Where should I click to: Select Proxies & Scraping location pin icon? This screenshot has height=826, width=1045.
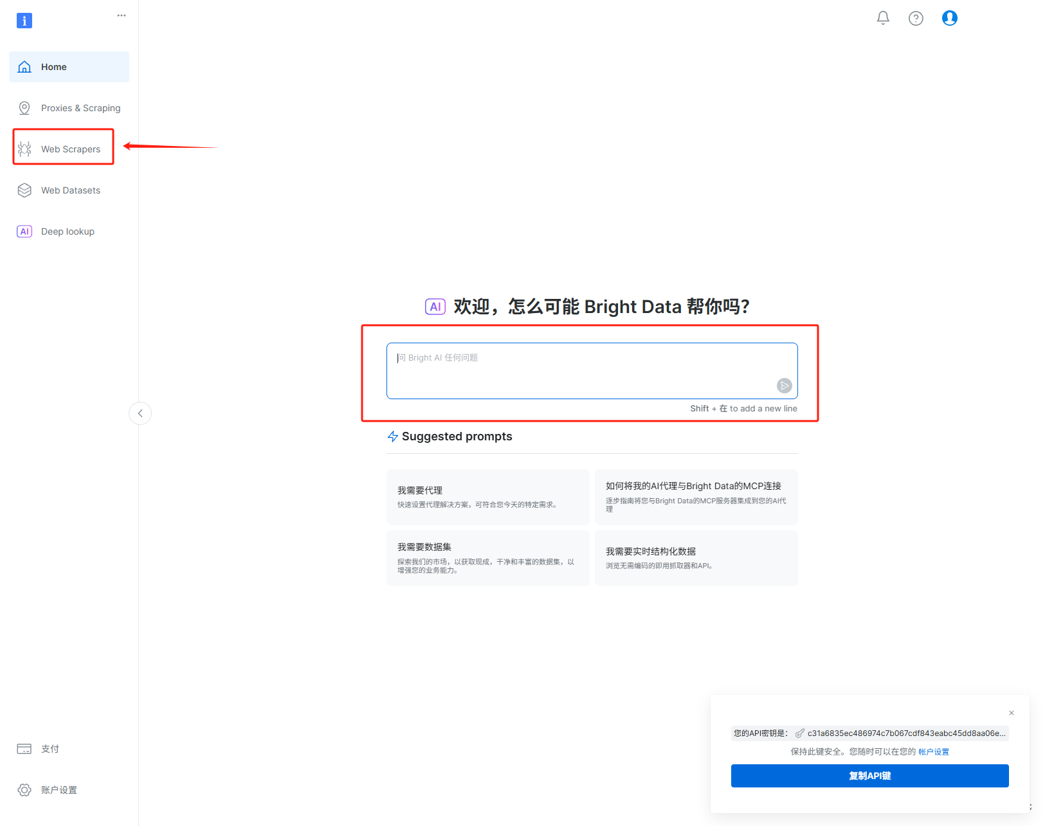(24, 108)
